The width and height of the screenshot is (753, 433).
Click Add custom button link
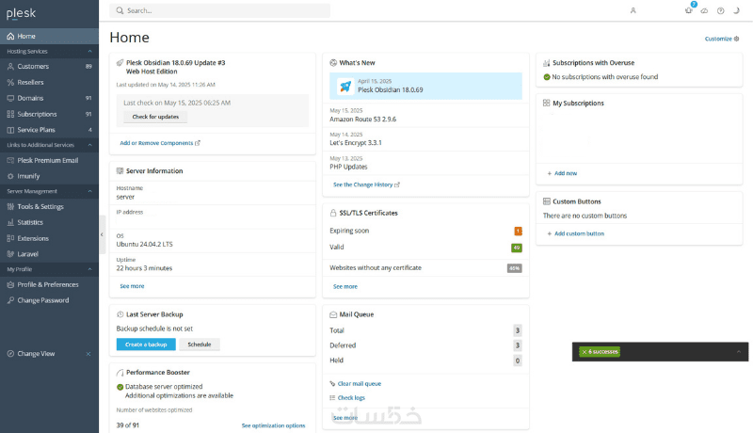pos(576,233)
